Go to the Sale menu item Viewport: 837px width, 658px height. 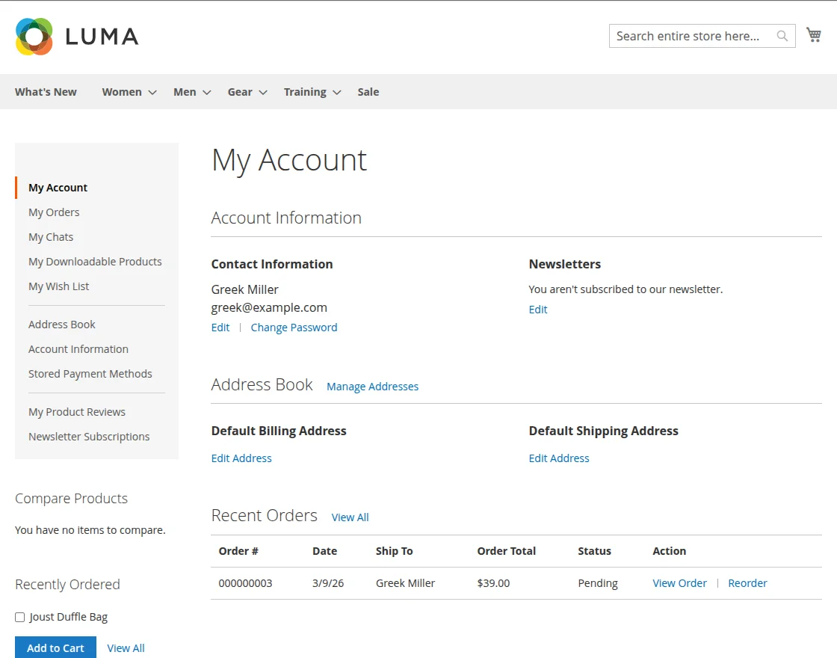[368, 92]
